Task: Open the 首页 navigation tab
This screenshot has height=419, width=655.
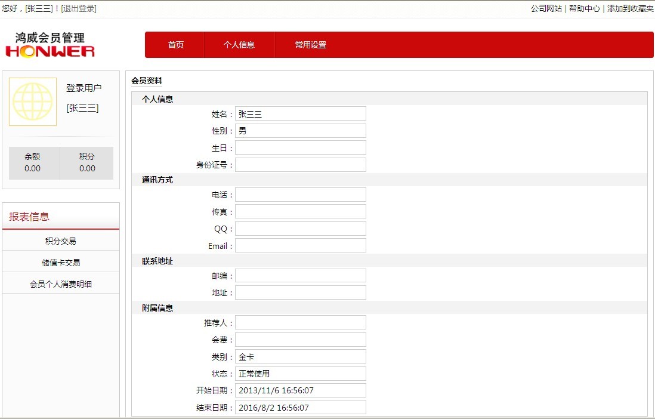Action: [175, 45]
